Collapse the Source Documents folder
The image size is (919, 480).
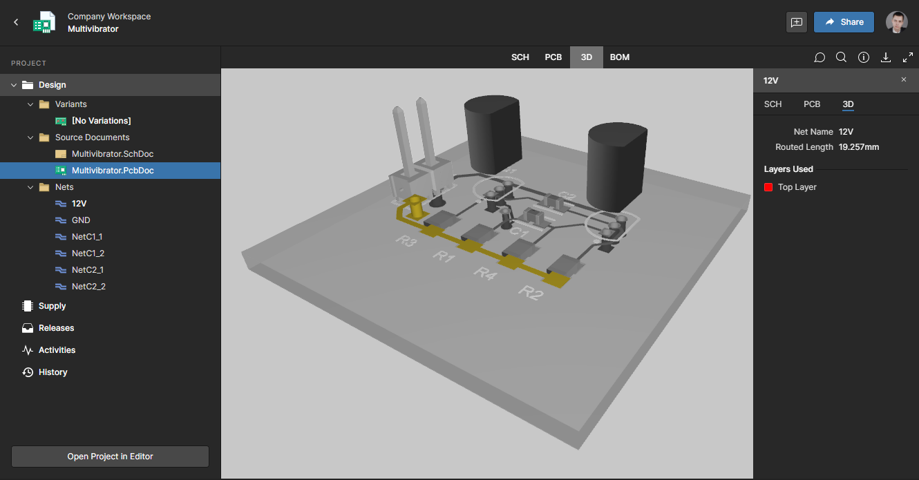click(30, 137)
